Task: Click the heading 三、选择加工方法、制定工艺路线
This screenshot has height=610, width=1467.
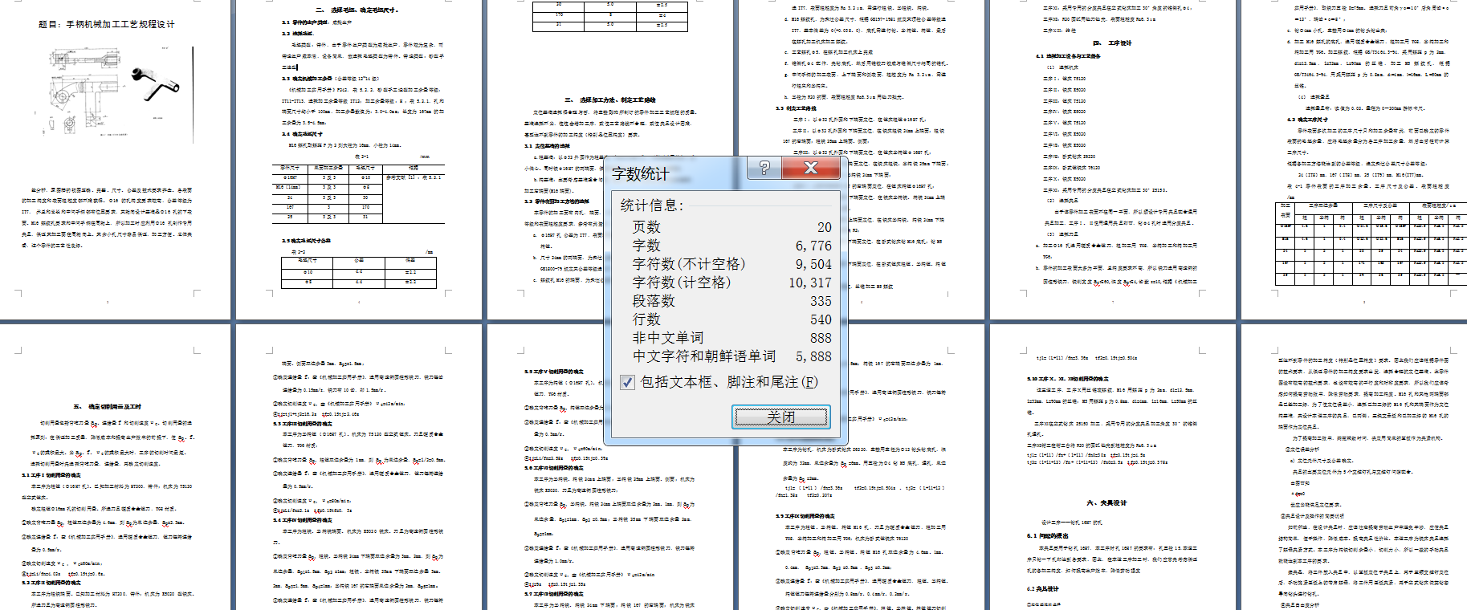Action: pos(610,100)
